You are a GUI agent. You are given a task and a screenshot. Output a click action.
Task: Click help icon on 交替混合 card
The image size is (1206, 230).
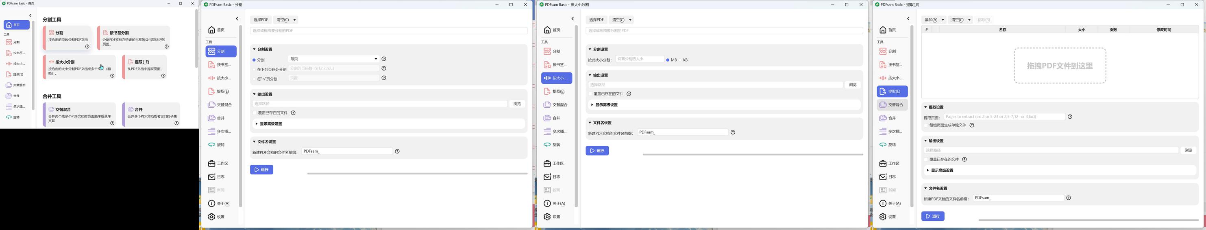coord(112,124)
